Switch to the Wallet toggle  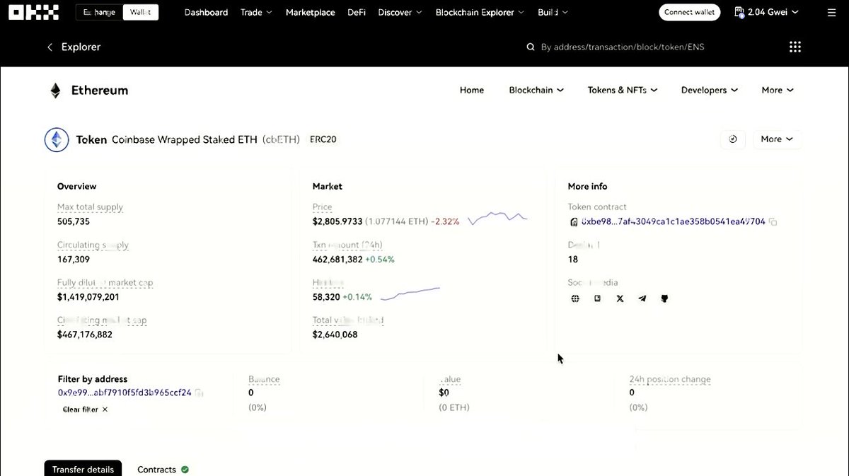[x=140, y=12]
